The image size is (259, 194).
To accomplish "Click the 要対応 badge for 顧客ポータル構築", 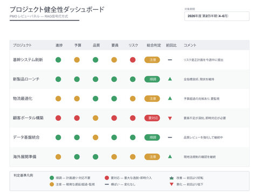I will 152,118.
